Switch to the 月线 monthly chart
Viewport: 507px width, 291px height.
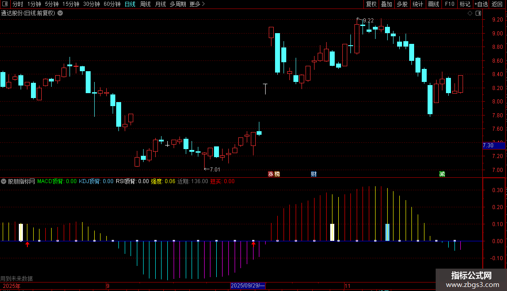point(160,4)
